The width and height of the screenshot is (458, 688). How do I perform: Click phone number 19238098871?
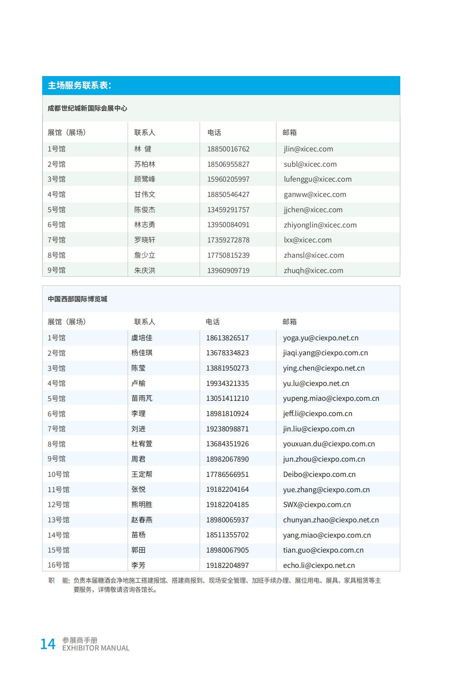tap(227, 429)
